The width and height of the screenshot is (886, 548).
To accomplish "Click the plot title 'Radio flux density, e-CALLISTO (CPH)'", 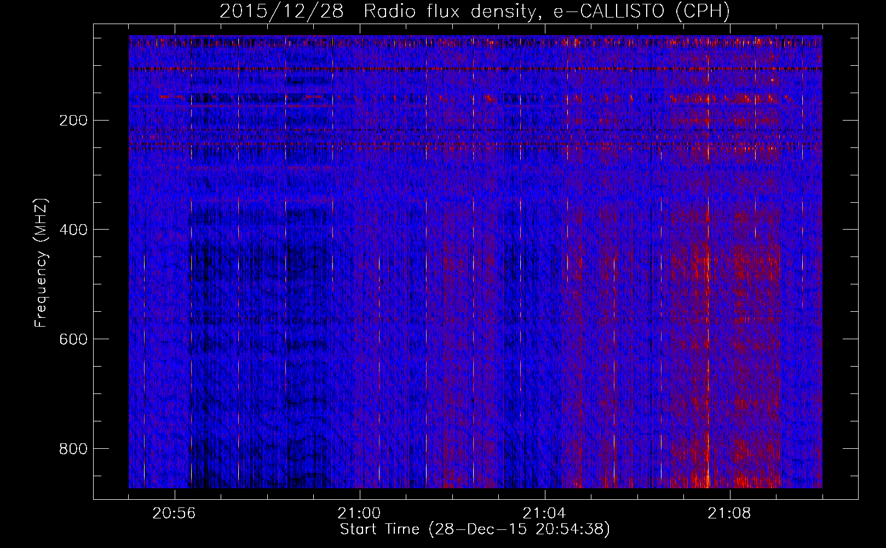I will pyautogui.click(x=546, y=12).
